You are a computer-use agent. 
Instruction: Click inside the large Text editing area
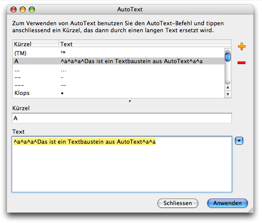tap(122, 170)
